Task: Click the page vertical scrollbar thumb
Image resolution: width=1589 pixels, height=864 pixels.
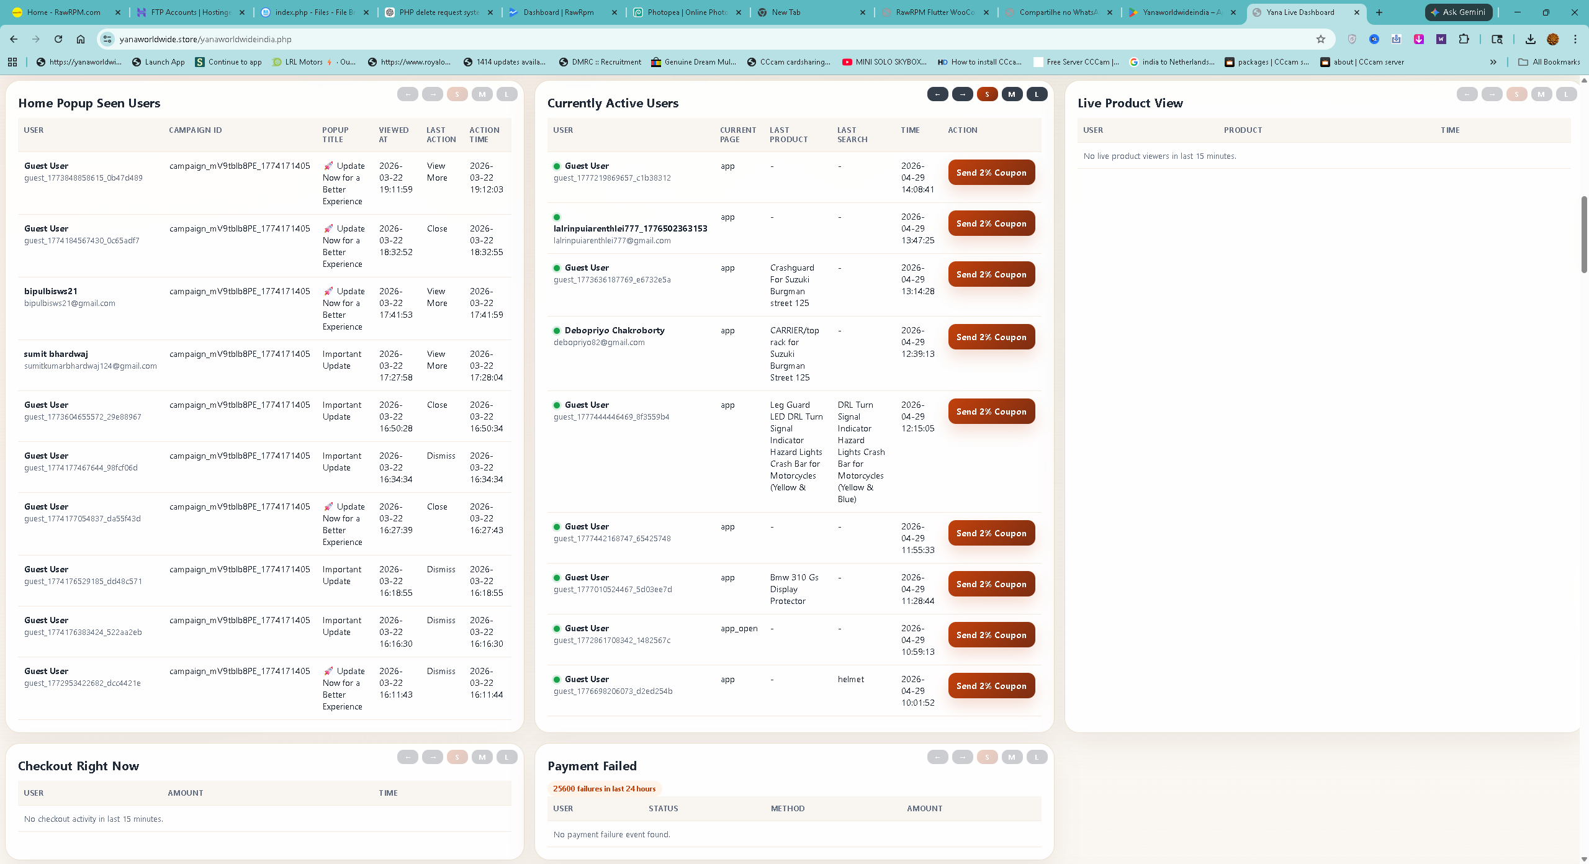Action: point(1583,235)
